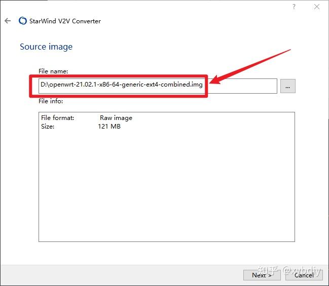This screenshot has width=329, height=286.
Task: Click the 'File format:' label in info box
Action: (x=58, y=118)
